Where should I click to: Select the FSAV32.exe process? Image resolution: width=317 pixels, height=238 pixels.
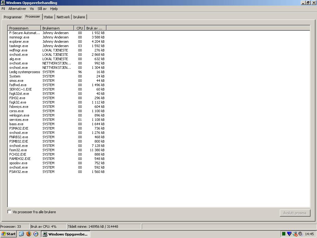click(57, 172)
